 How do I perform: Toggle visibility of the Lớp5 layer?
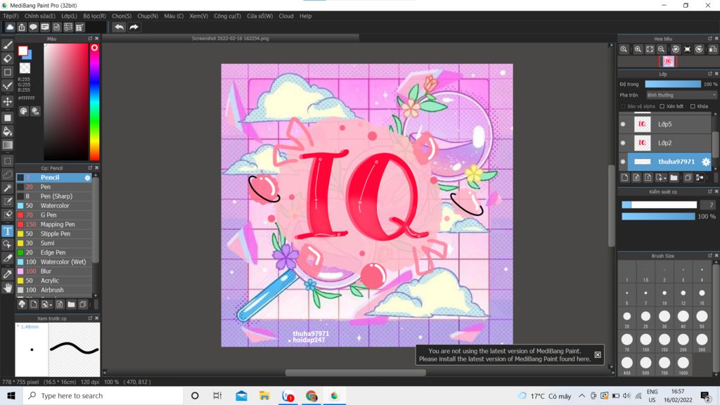point(623,124)
